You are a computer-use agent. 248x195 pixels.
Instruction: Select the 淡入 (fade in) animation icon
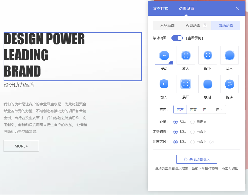(229, 55)
